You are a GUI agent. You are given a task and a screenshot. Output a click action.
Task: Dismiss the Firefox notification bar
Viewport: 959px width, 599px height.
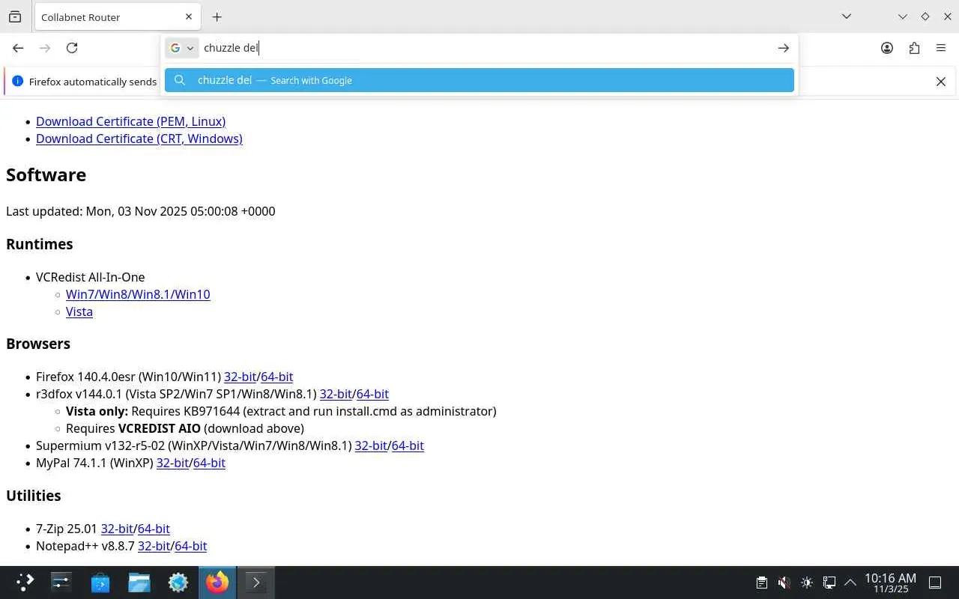[941, 82]
